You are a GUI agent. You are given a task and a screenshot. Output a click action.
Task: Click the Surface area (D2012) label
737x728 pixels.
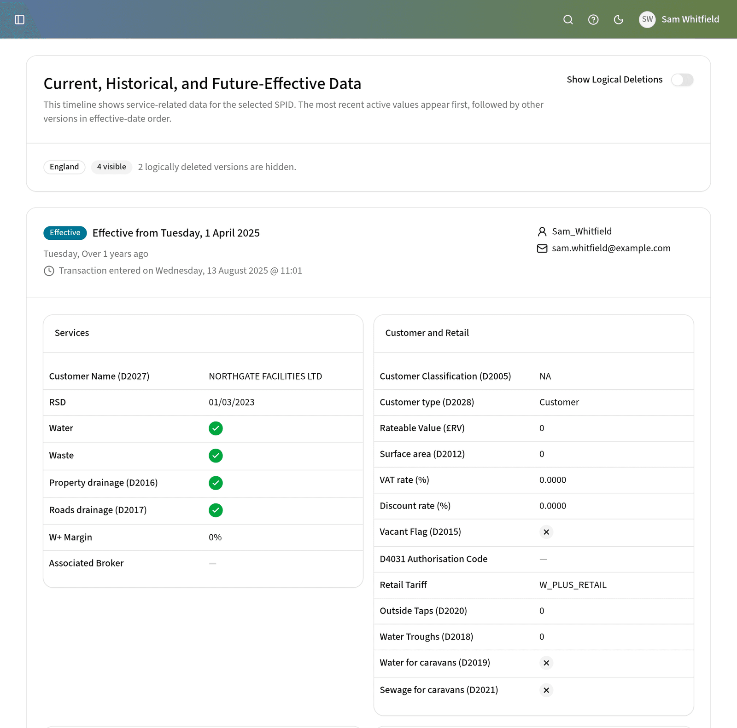click(422, 454)
